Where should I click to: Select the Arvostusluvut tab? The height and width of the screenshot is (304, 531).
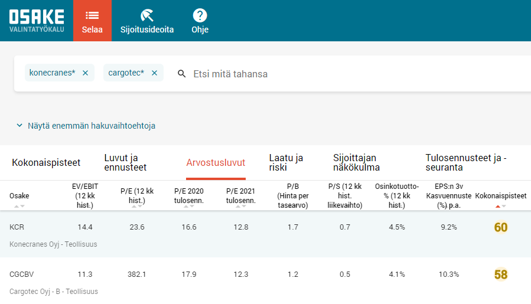coord(216,162)
